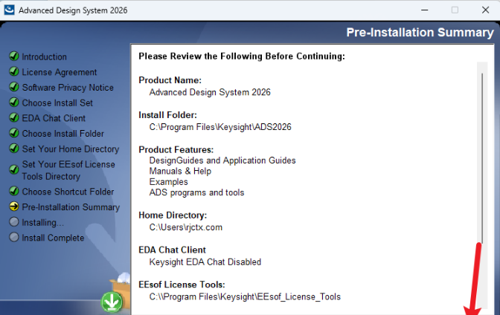Click the green download arrow installer icon
Image resolution: width=500 pixels, height=315 pixels.
112,302
